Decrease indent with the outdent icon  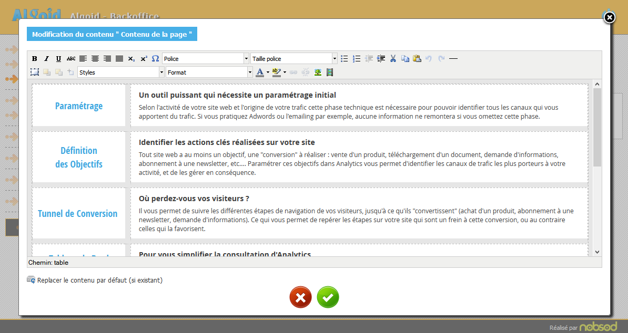pos(369,59)
